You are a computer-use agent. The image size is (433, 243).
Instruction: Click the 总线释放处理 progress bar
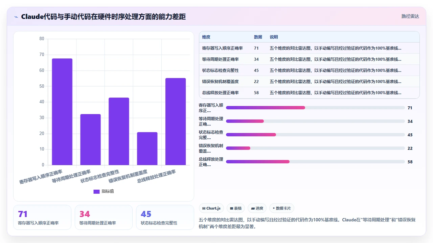tap(315, 162)
